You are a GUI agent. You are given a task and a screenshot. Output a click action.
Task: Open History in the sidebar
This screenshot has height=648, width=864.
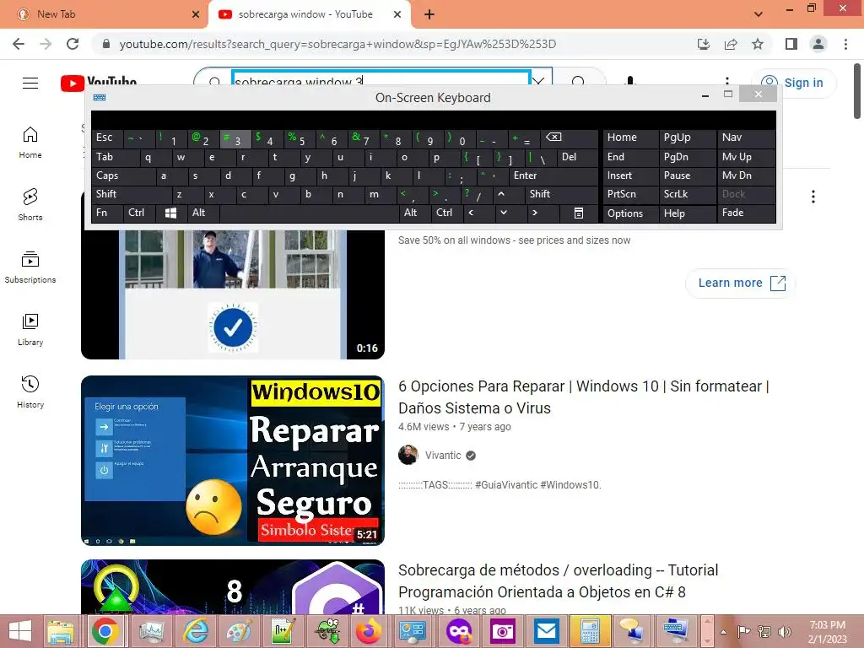coord(30,391)
